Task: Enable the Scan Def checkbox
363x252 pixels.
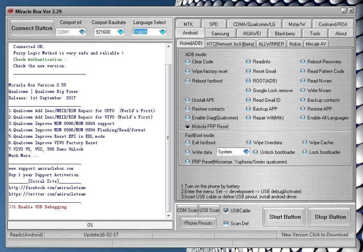Action: (226, 224)
